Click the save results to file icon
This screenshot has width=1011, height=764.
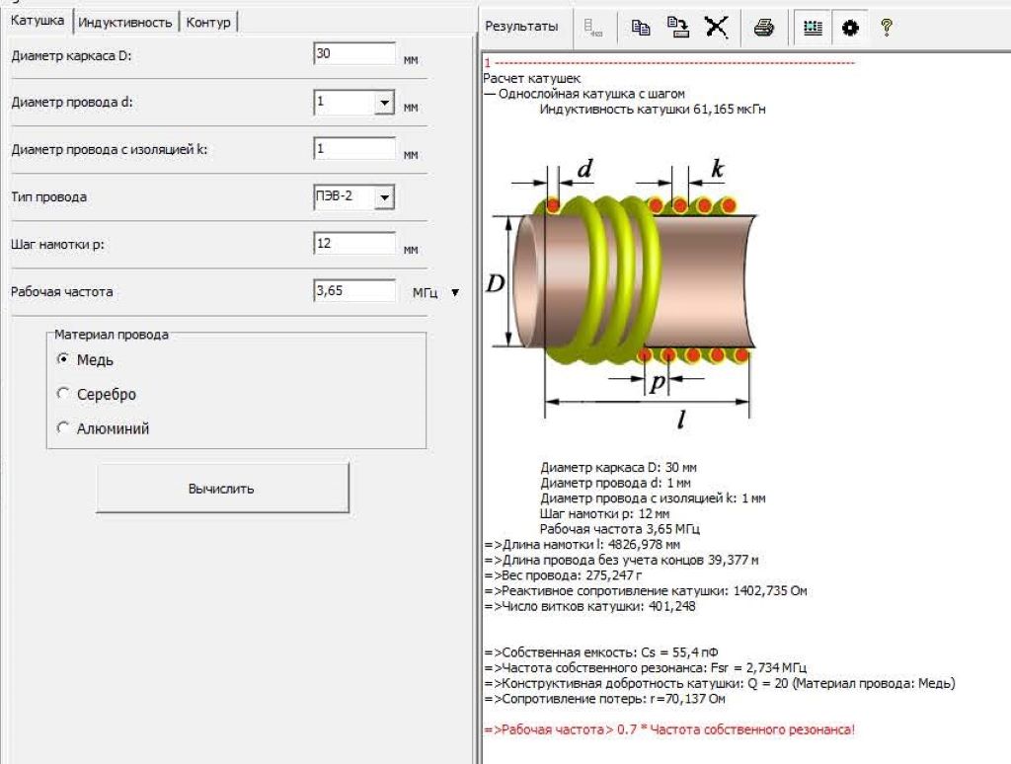pos(678,28)
